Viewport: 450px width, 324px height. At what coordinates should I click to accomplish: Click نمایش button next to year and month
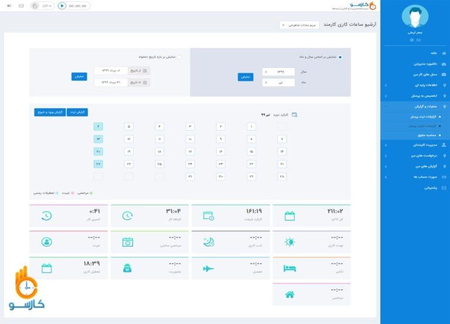pyautogui.click(x=246, y=77)
